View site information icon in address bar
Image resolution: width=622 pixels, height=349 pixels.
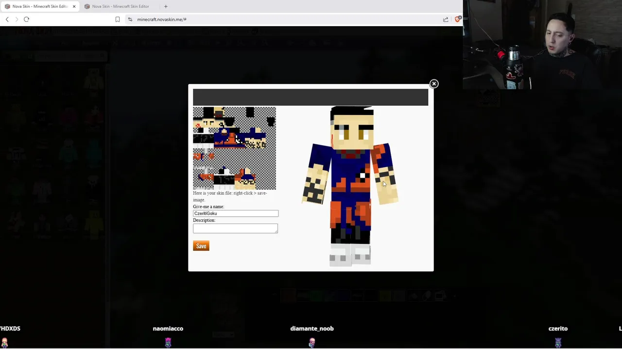(x=130, y=19)
